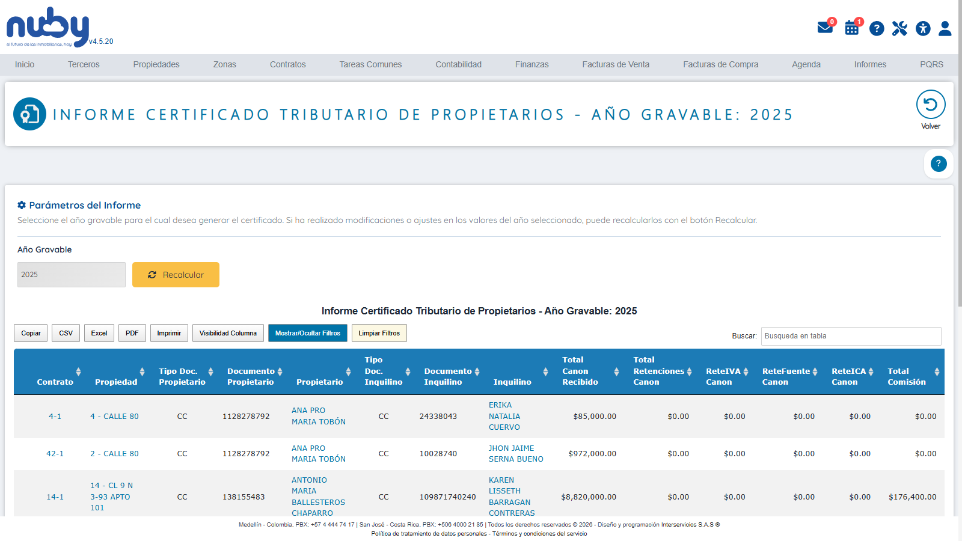This screenshot has width=962, height=541.
Task: Click Limpiar Filtros button
Action: [x=379, y=333]
